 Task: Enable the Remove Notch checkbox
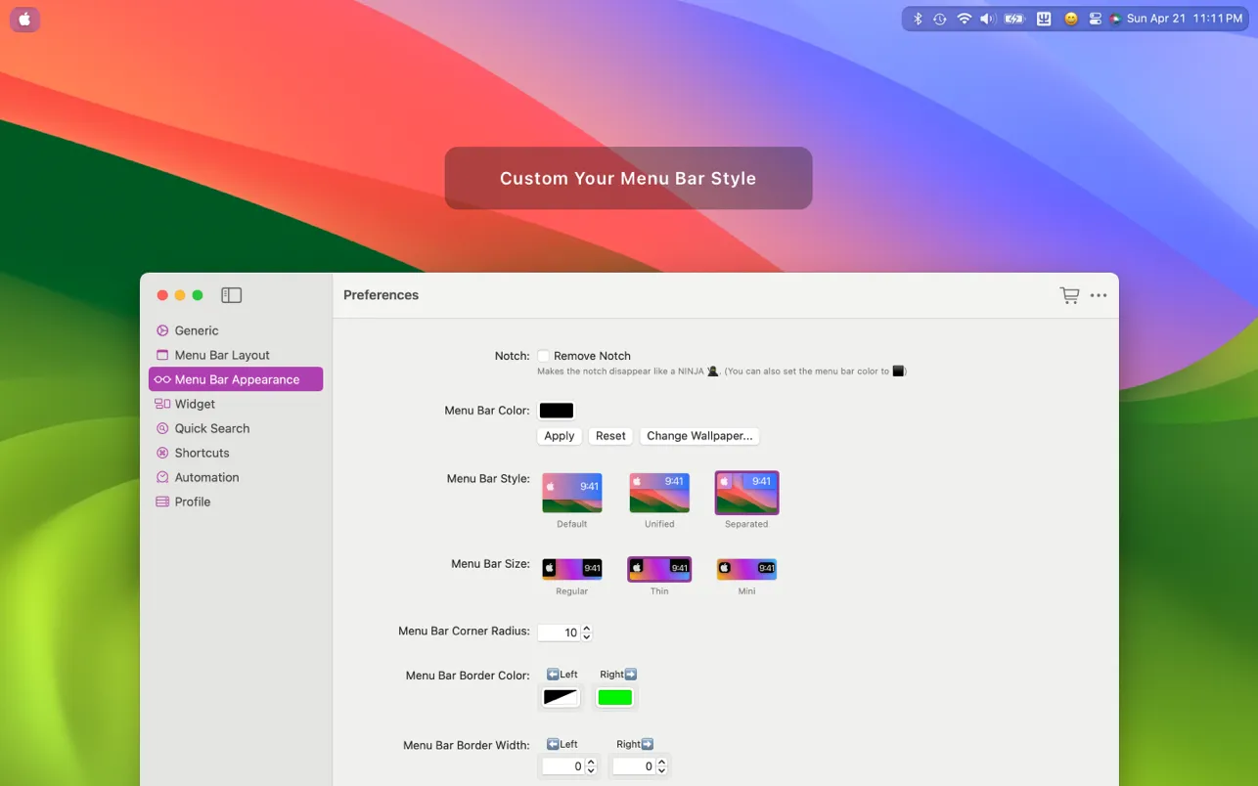coord(544,356)
